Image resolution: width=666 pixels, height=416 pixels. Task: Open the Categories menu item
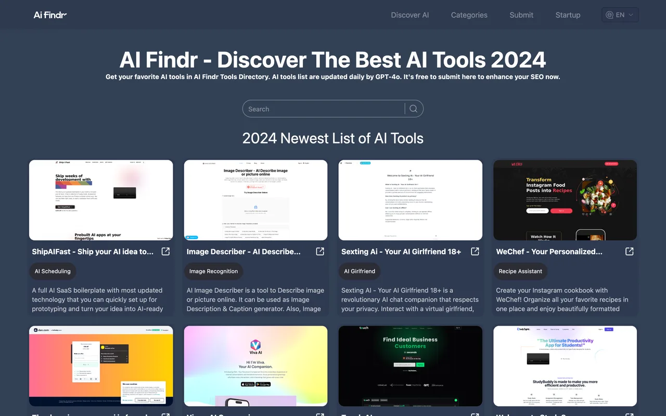tap(469, 15)
